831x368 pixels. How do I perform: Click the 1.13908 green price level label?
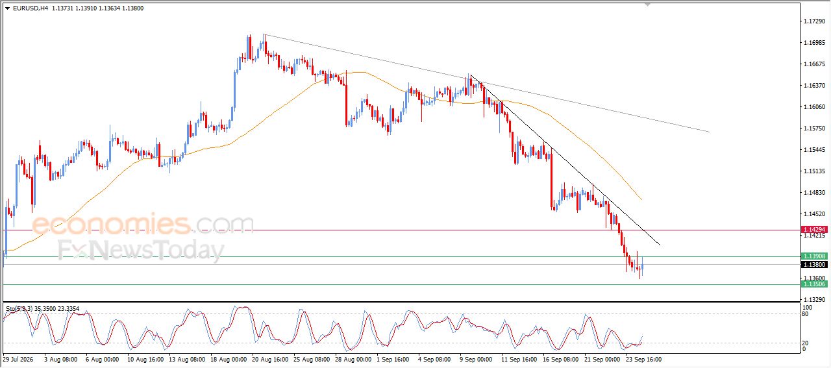tap(814, 256)
